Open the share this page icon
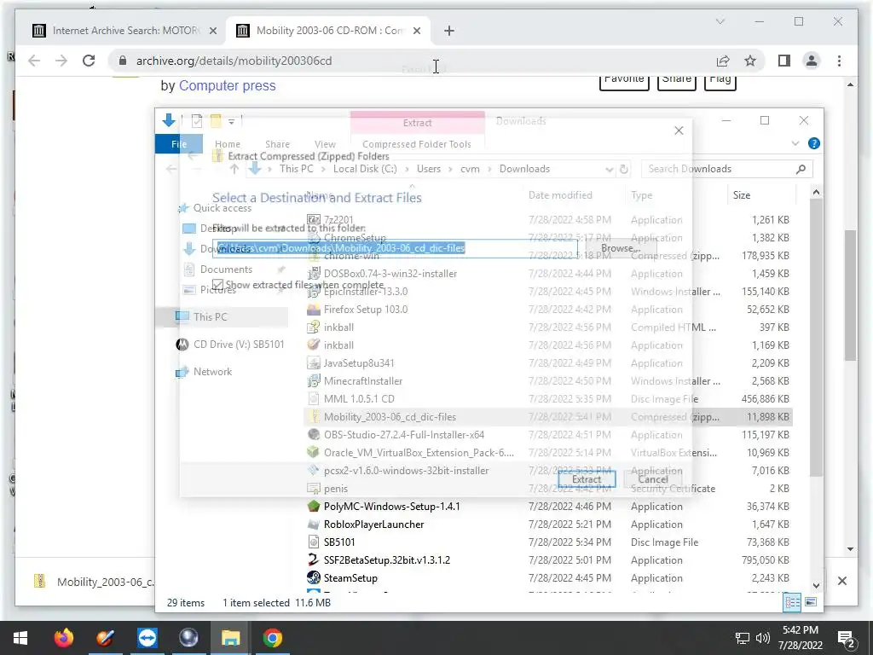The image size is (873, 655). (723, 61)
